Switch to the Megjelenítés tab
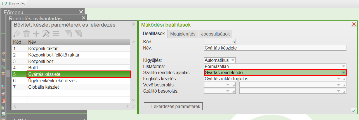 click(183, 34)
